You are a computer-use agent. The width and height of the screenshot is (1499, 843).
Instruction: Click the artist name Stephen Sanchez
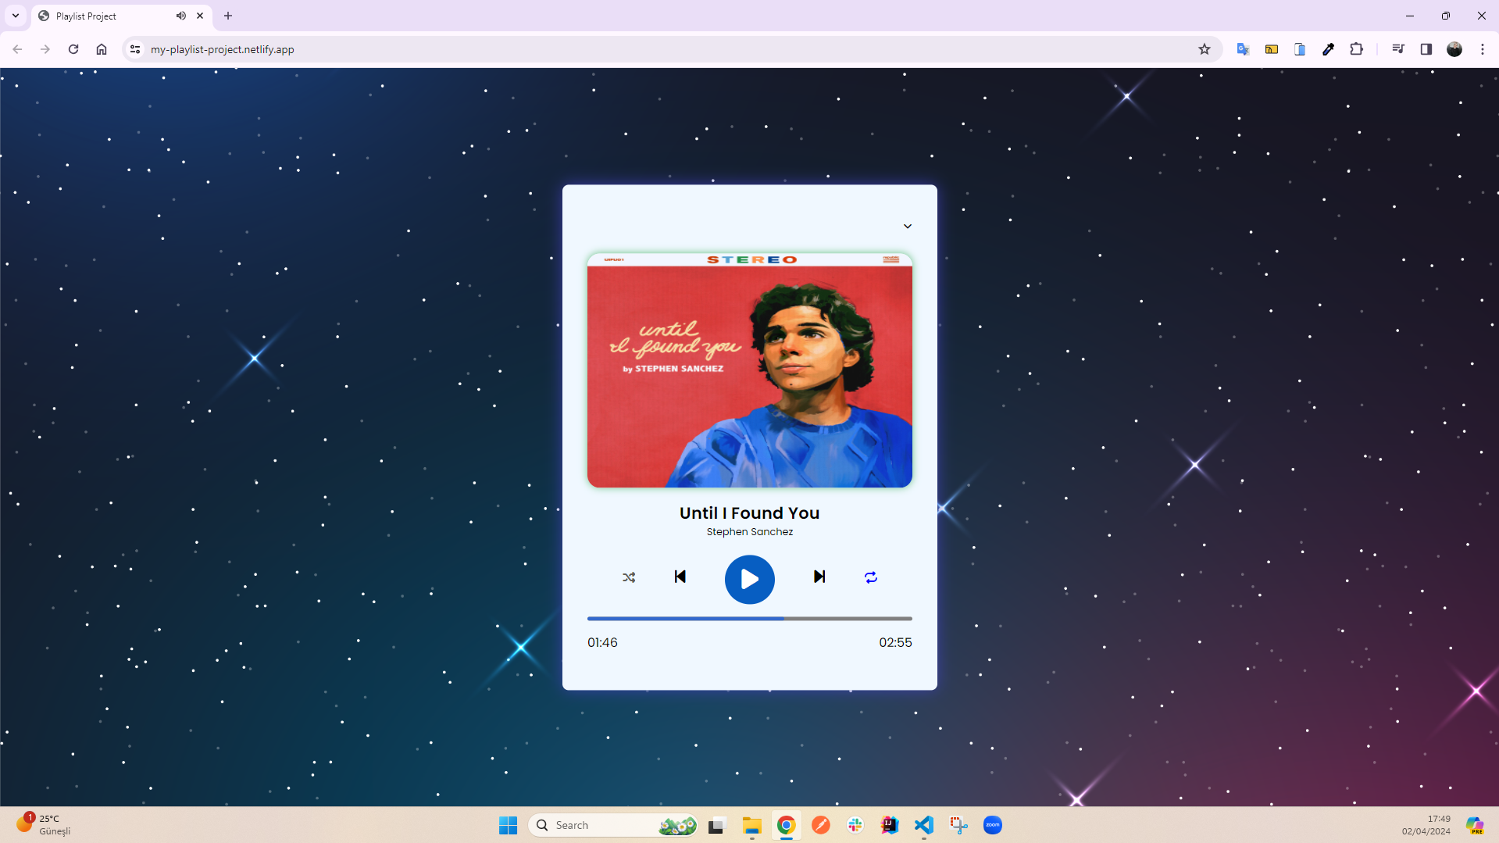pos(749,532)
